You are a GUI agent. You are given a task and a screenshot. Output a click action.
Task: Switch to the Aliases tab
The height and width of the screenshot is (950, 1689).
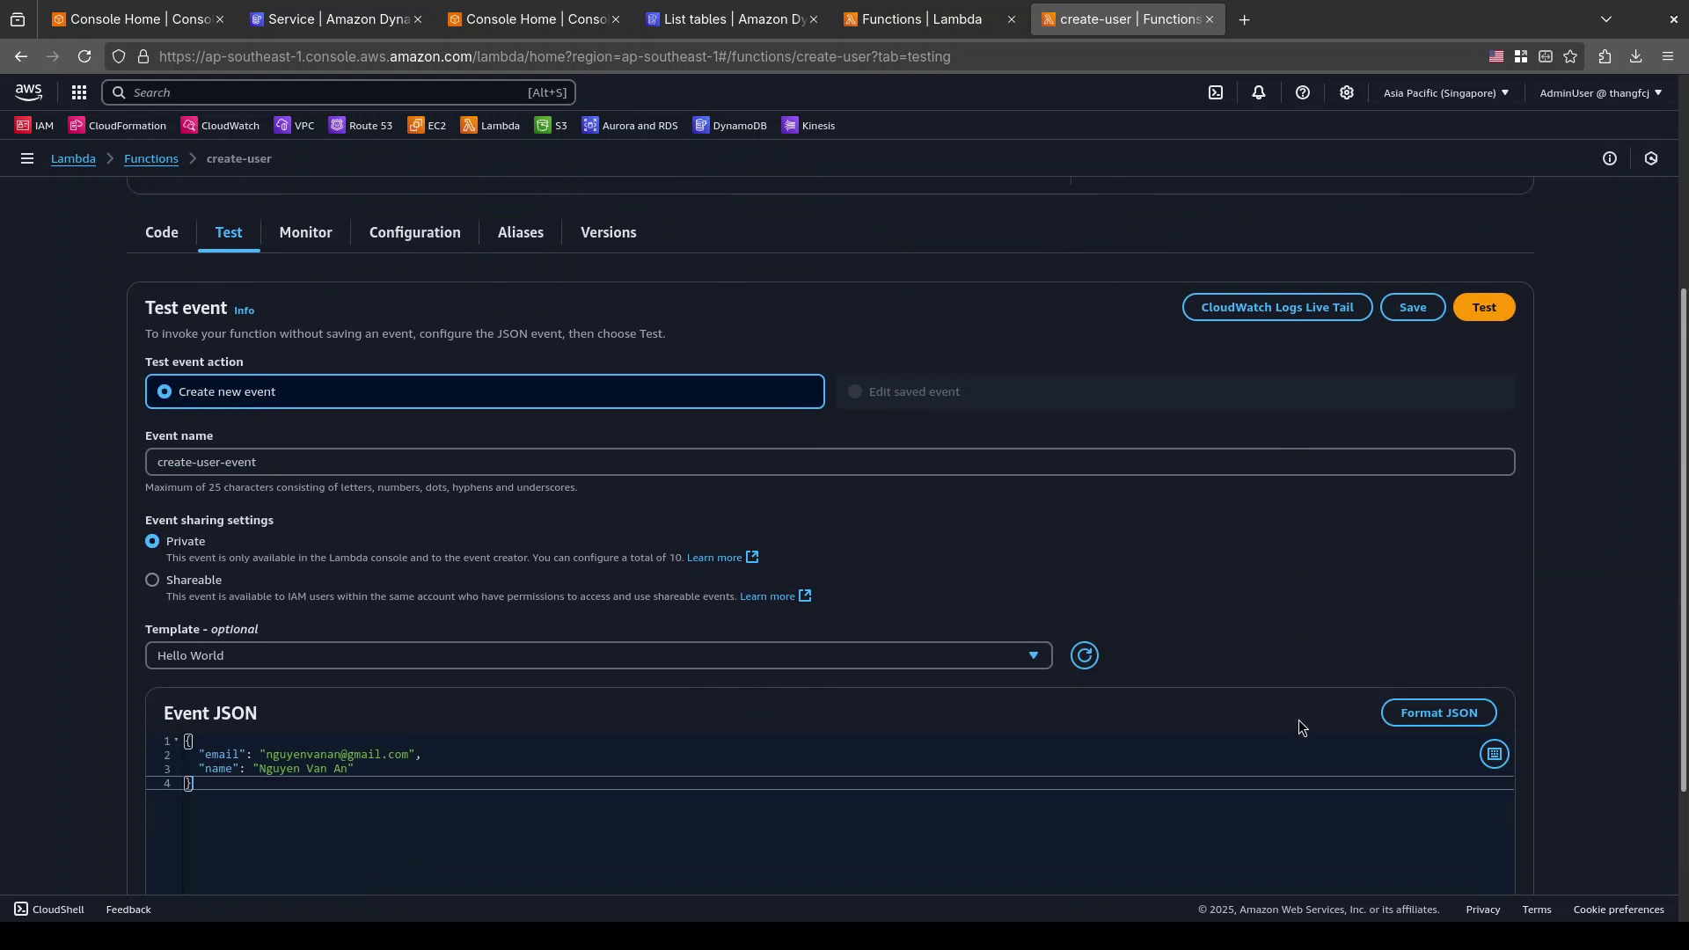click(x=521, y=232)
